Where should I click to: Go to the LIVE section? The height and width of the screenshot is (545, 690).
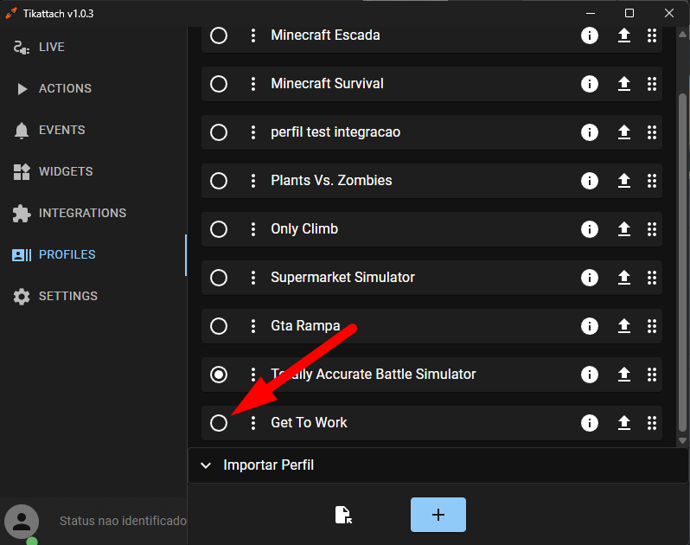(x=93, y=47)
